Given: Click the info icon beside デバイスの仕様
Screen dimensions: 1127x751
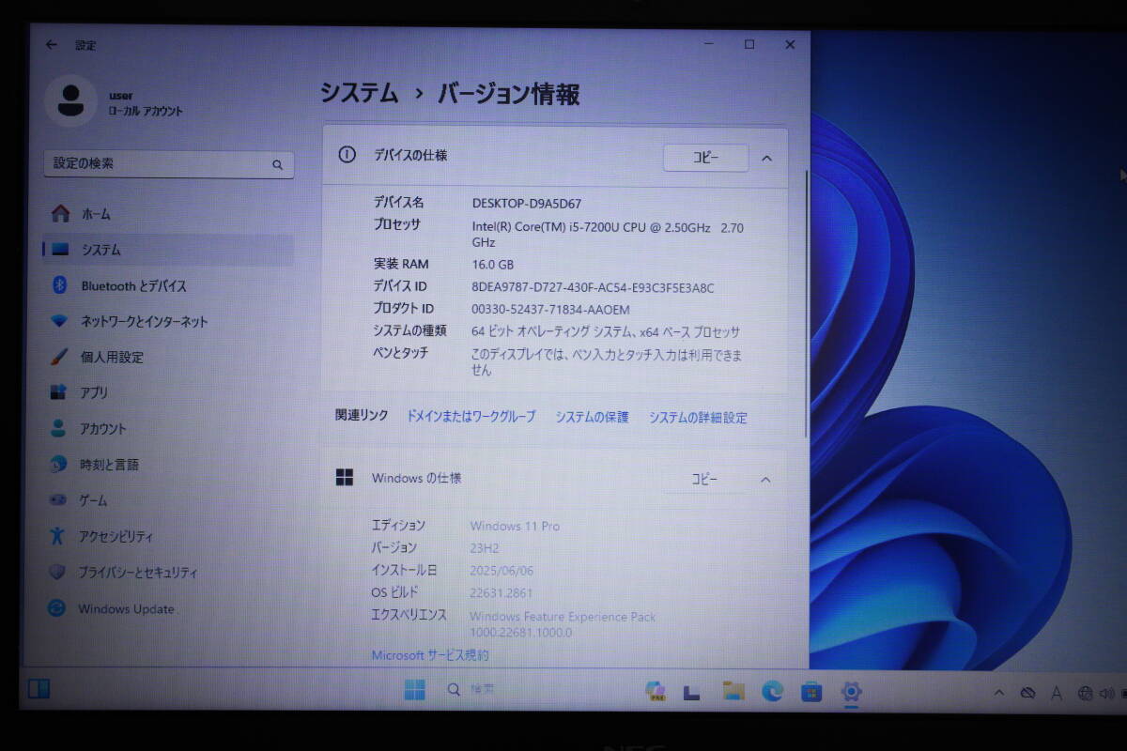Looking at the screenshot, I should pyautogui.click(x=347, y=155).
